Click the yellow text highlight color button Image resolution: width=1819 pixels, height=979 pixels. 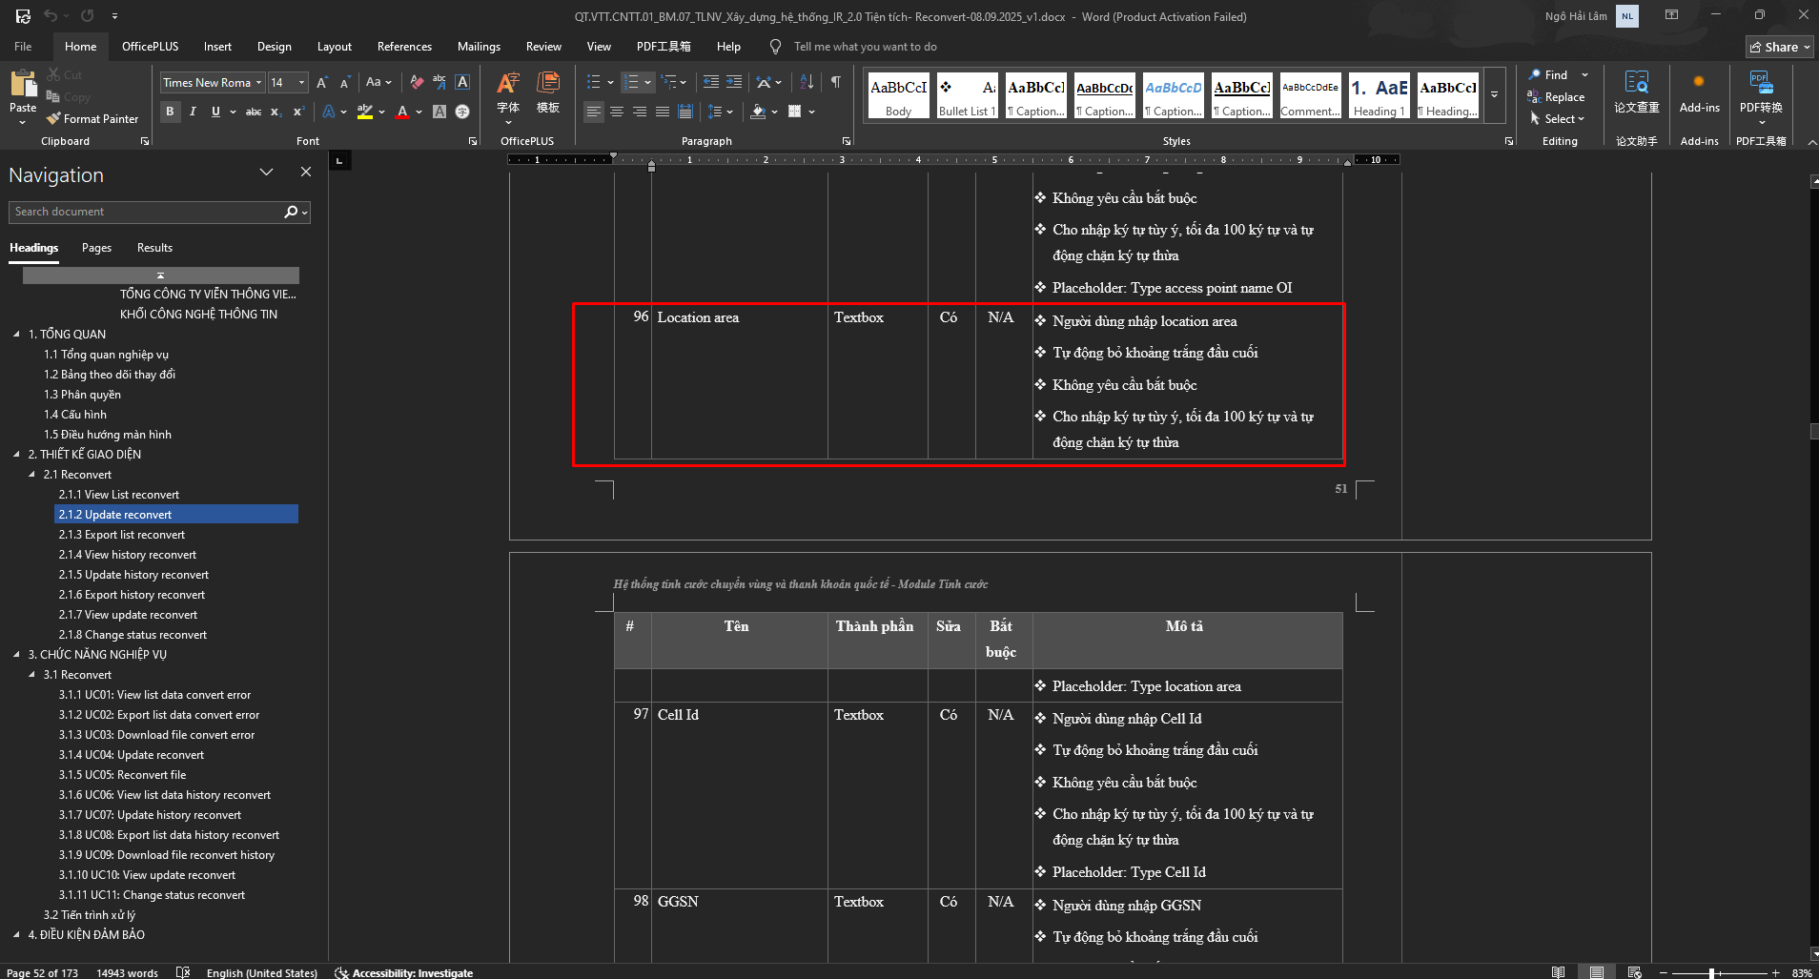[x=364, y=112]
